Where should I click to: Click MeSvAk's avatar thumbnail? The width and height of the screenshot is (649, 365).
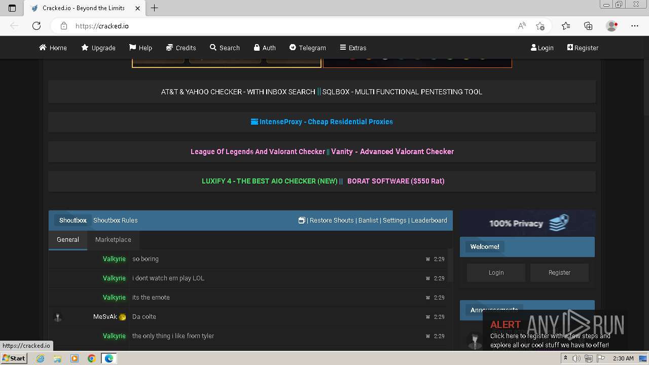[x=58, y=317]
